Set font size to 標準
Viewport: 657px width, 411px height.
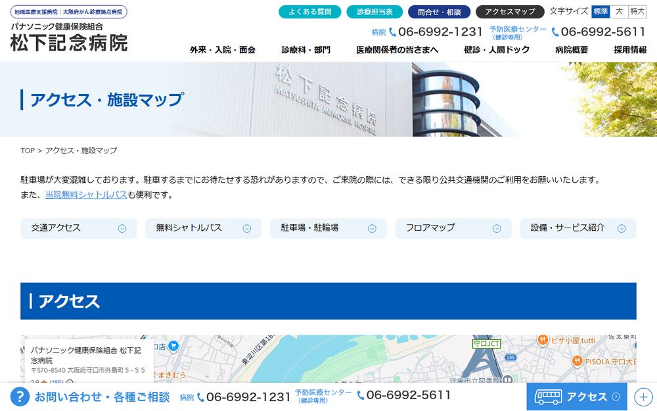pos(600,11)
